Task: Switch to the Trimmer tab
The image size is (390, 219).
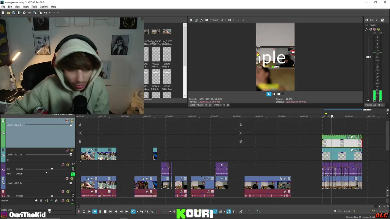Action: 218,105
